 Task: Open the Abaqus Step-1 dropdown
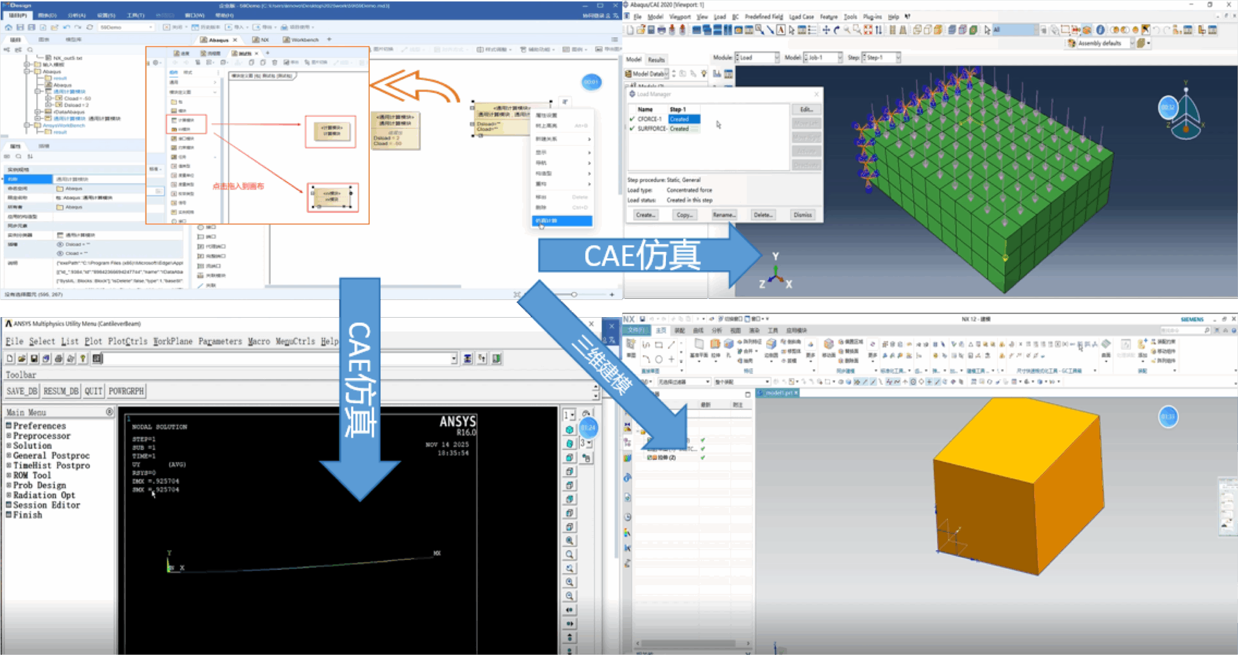click(881, 58)
